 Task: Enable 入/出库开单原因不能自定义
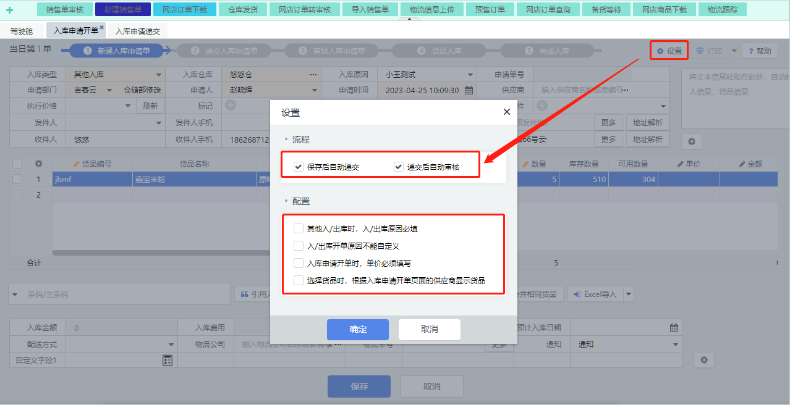pos(299,246)
